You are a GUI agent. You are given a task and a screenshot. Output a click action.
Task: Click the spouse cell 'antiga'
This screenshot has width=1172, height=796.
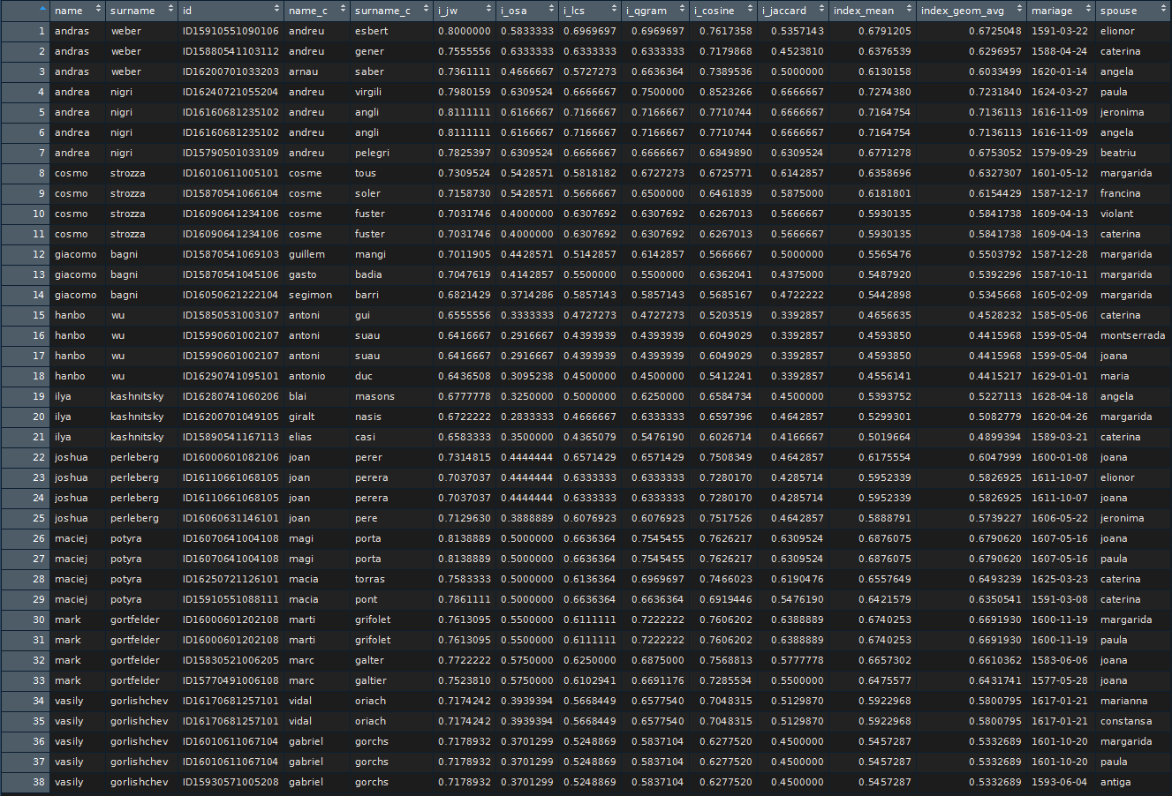point(1115,782)
